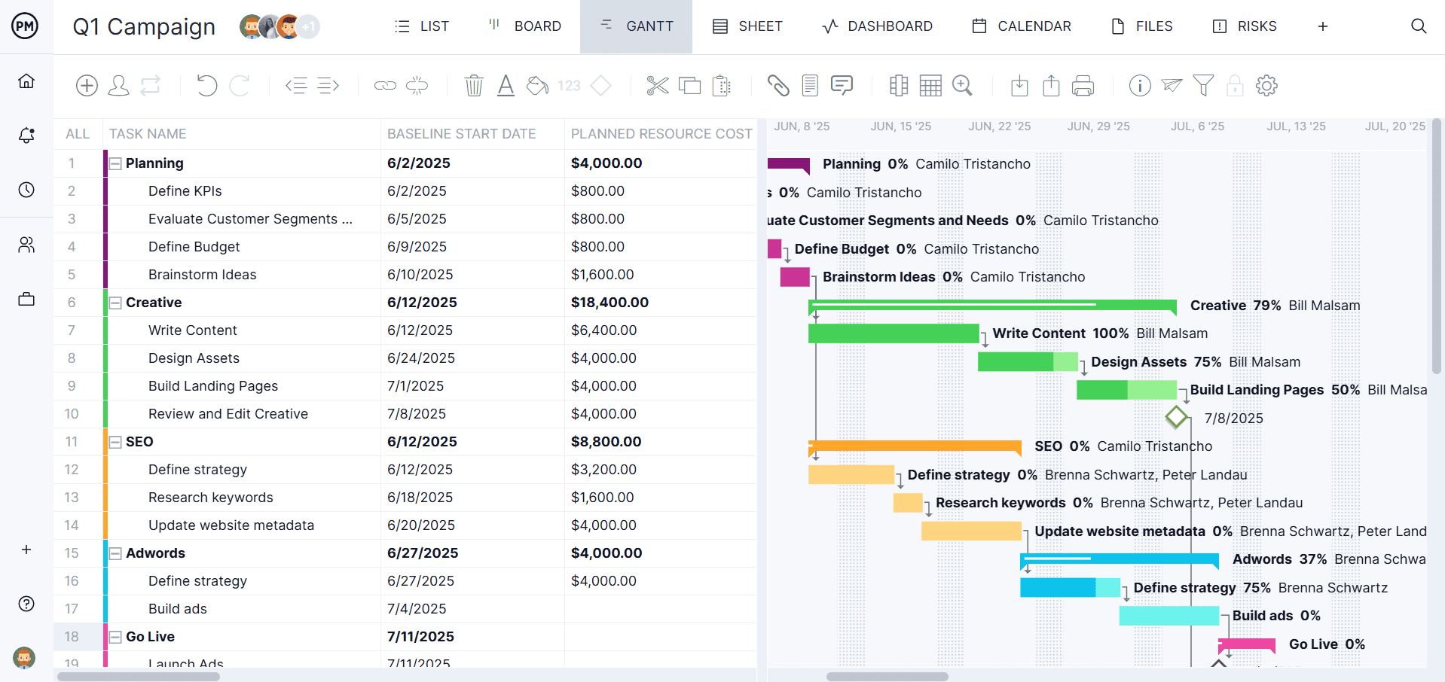Open notifications bell in left sidebar
Image resolution: width=1445 pixels, height=682 pixels.
coord(26,135)
